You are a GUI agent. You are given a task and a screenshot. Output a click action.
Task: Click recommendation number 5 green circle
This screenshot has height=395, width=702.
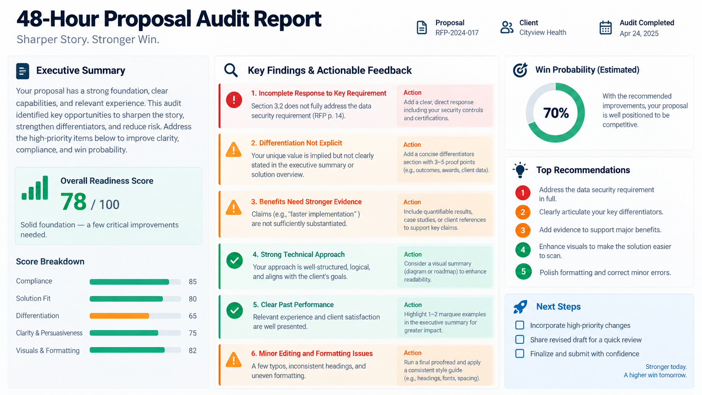[523, 272]
